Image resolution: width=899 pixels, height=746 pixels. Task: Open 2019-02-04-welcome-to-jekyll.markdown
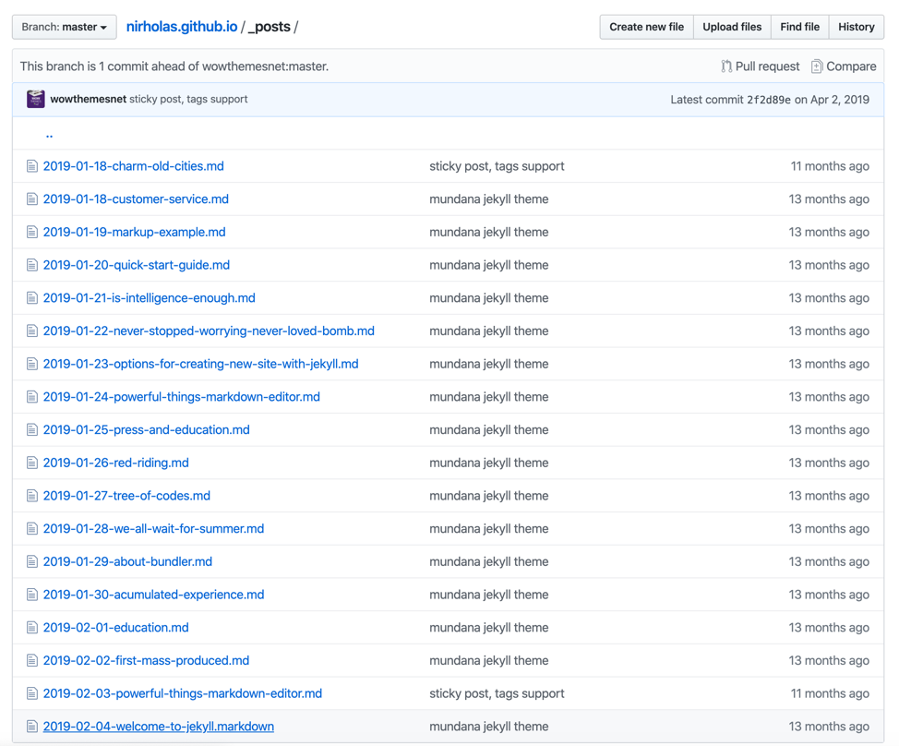coord(158,727)
